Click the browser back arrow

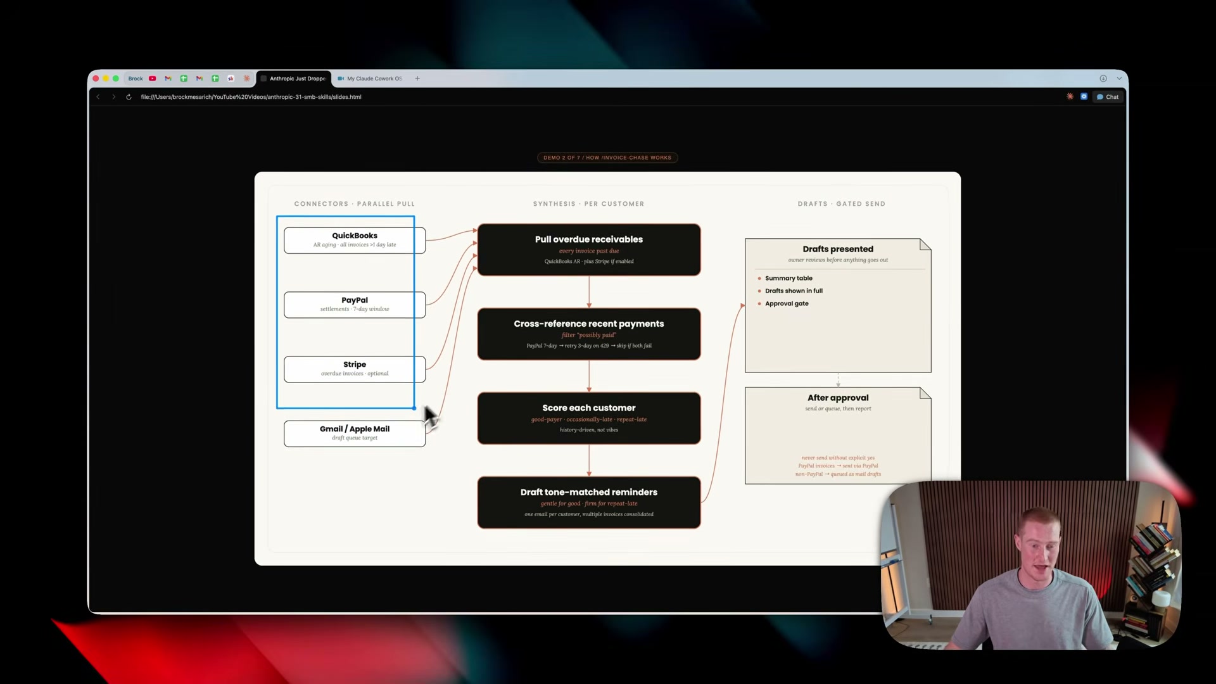98,97
